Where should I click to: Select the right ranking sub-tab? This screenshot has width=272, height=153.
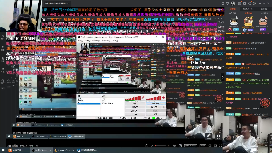(264, 13)
